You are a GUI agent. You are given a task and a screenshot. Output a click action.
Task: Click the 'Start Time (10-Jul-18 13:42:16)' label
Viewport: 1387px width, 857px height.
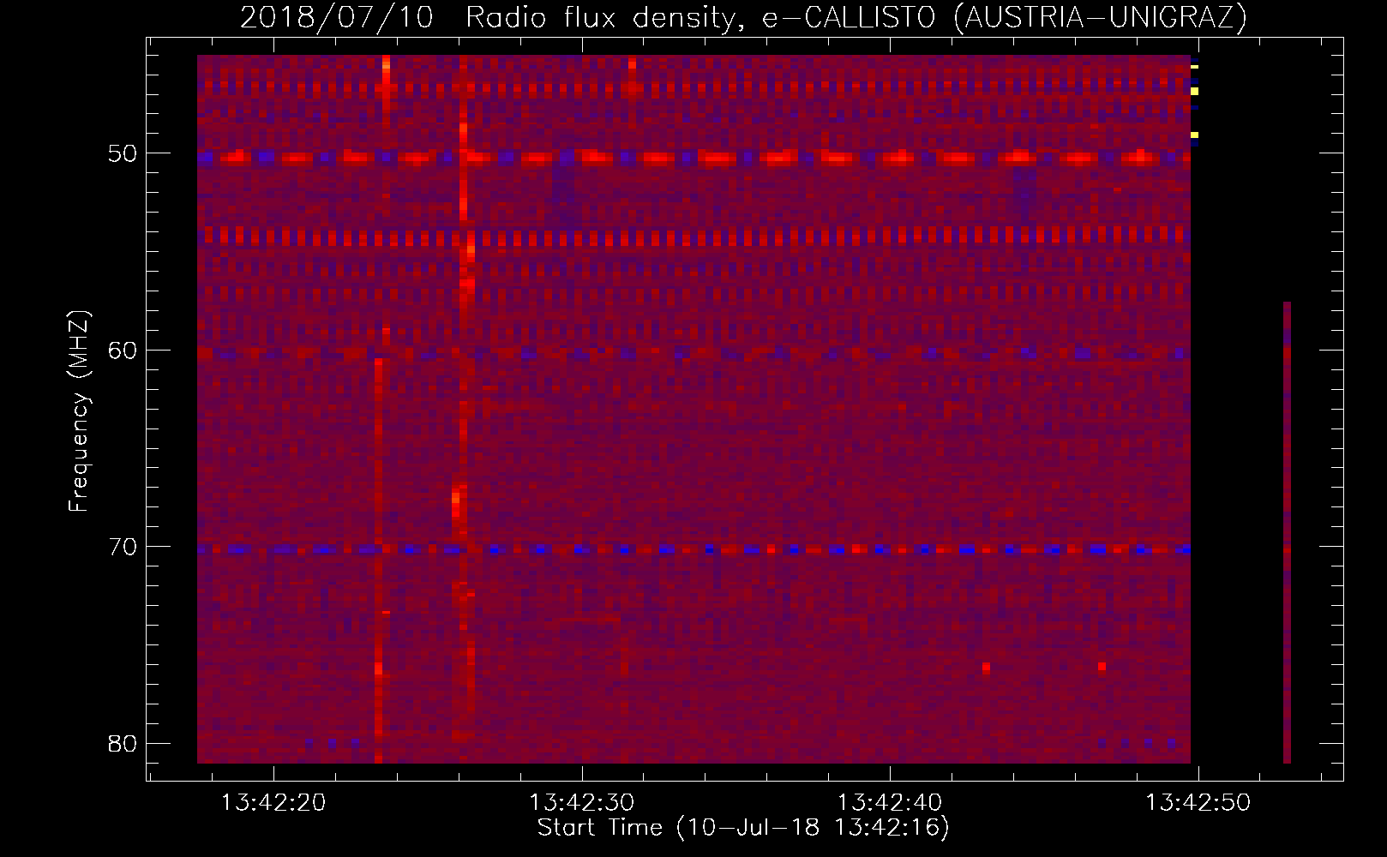pyautogui.click(x=743, y=828)
